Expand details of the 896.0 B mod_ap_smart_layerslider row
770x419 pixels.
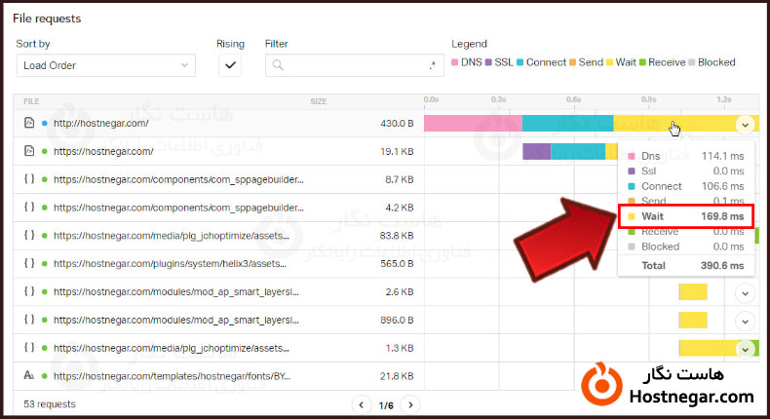coord(745,320)
